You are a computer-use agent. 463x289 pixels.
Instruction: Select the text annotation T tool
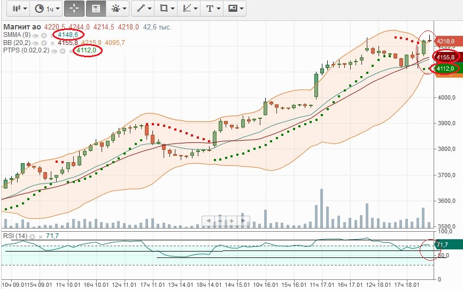pyautogui.click(x=210, y=8)
